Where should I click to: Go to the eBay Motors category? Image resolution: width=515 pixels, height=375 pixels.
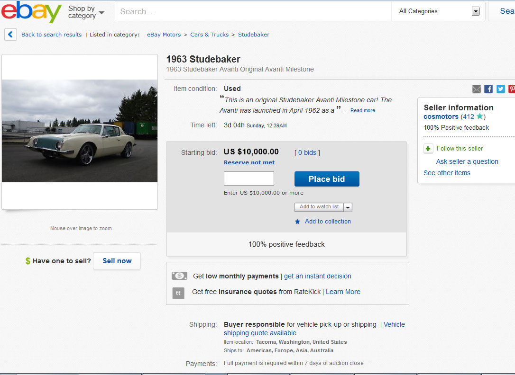pyautogui.click(x=164, y=35)
